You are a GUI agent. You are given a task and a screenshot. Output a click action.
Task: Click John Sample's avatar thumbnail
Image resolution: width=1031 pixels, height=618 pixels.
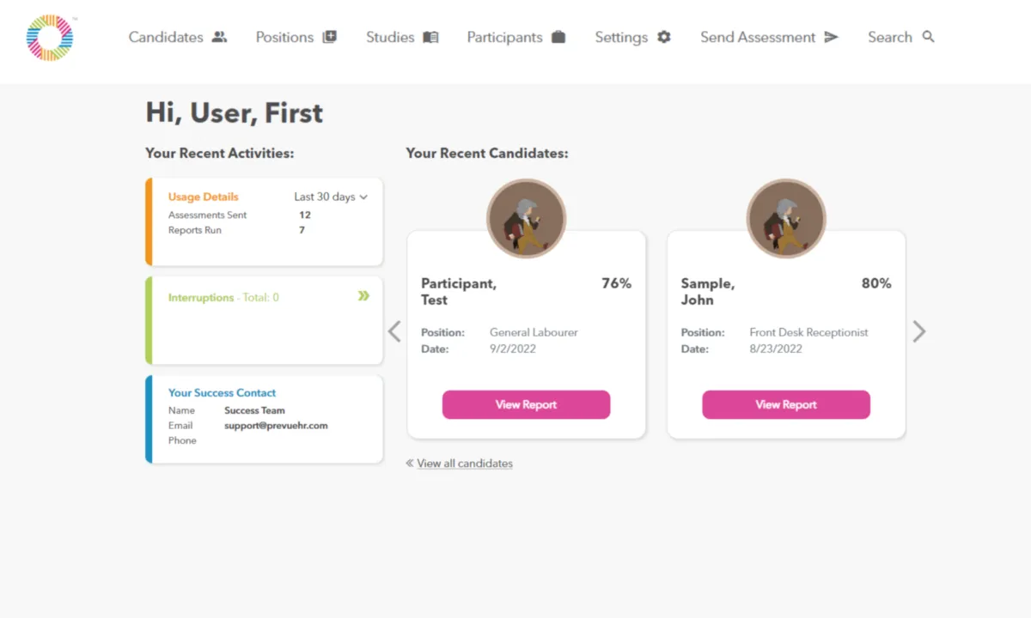click(786, 219)
